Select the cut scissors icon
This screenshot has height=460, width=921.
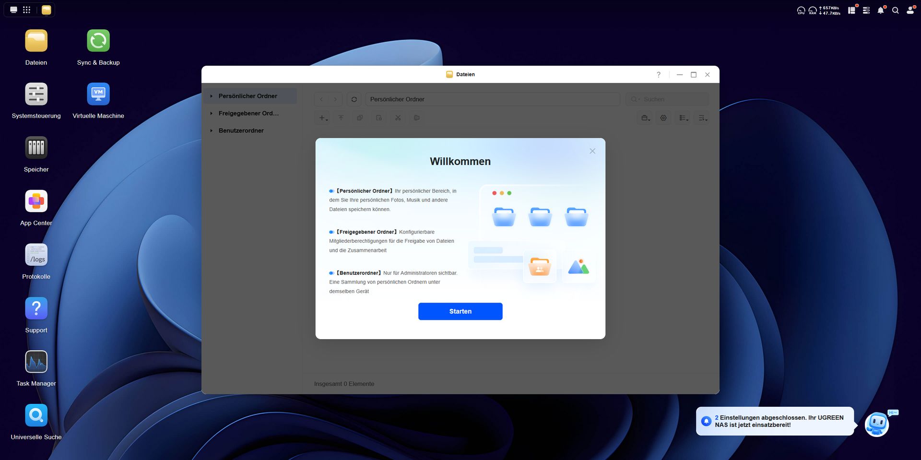pos(398,118)
